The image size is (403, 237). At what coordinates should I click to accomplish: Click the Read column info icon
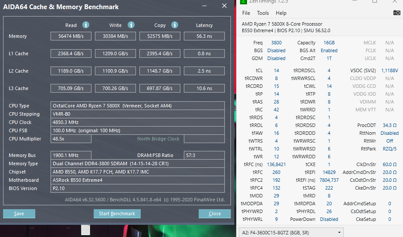pos(86,25)
